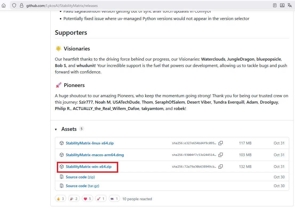Click the file-zip icon beside Source code (tar.gz)
Viewport: 295px width, 209px height.
click(62, 186)
